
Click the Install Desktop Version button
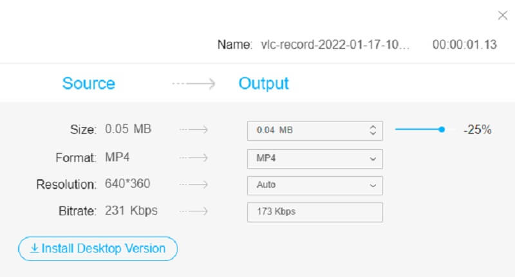click(x=98, y=249)
